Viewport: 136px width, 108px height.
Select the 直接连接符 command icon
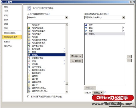(29, 73)
